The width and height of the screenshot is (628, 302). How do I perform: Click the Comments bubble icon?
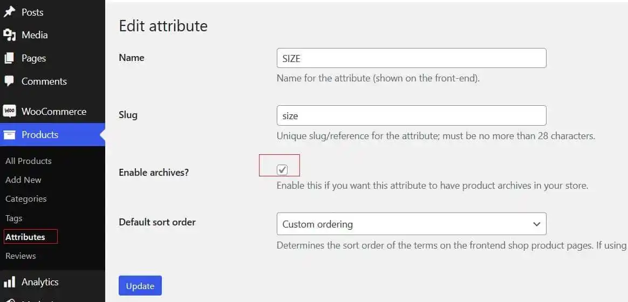pos(9,81)
